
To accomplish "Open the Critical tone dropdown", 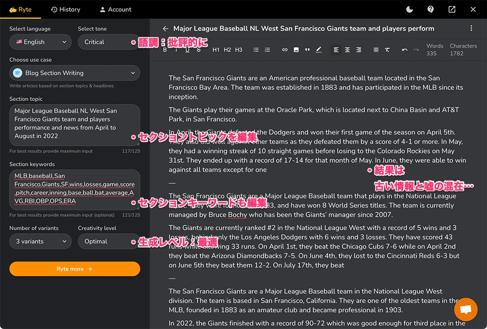I will coord(108,42).
